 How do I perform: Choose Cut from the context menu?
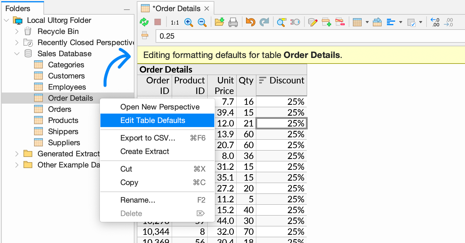[x=157, y=169]
